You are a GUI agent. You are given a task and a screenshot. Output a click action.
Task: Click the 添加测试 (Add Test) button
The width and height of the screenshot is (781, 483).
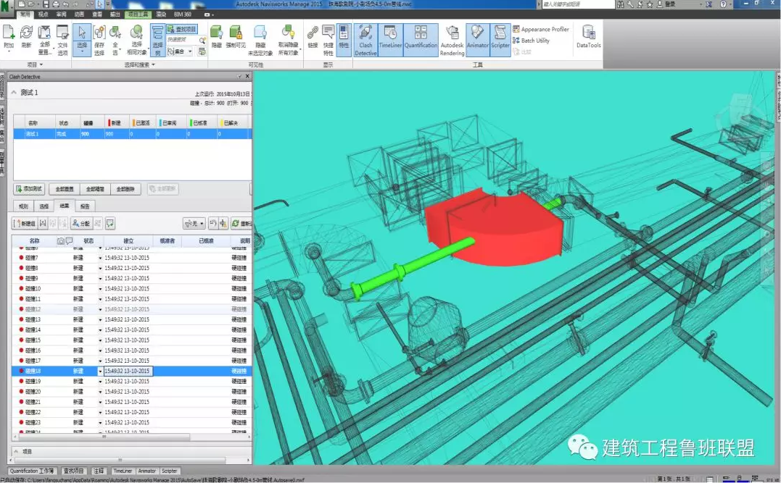click(x=30, y=189)
